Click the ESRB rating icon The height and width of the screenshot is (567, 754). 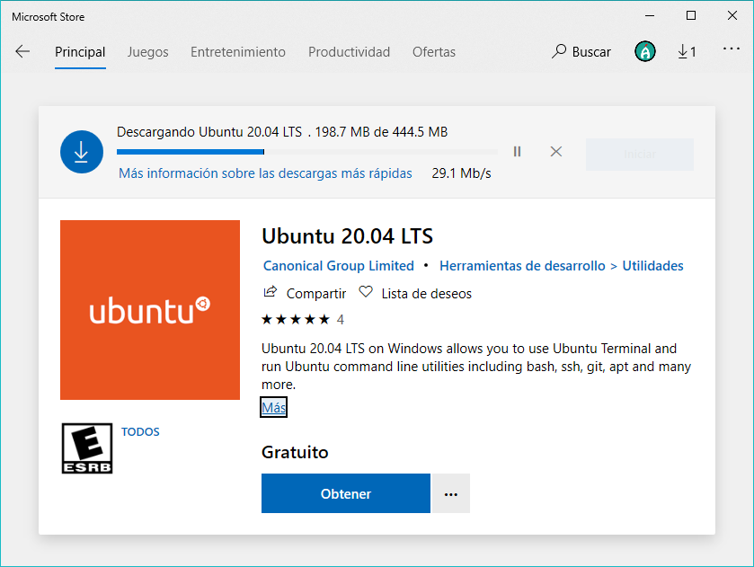pos(86,448)
